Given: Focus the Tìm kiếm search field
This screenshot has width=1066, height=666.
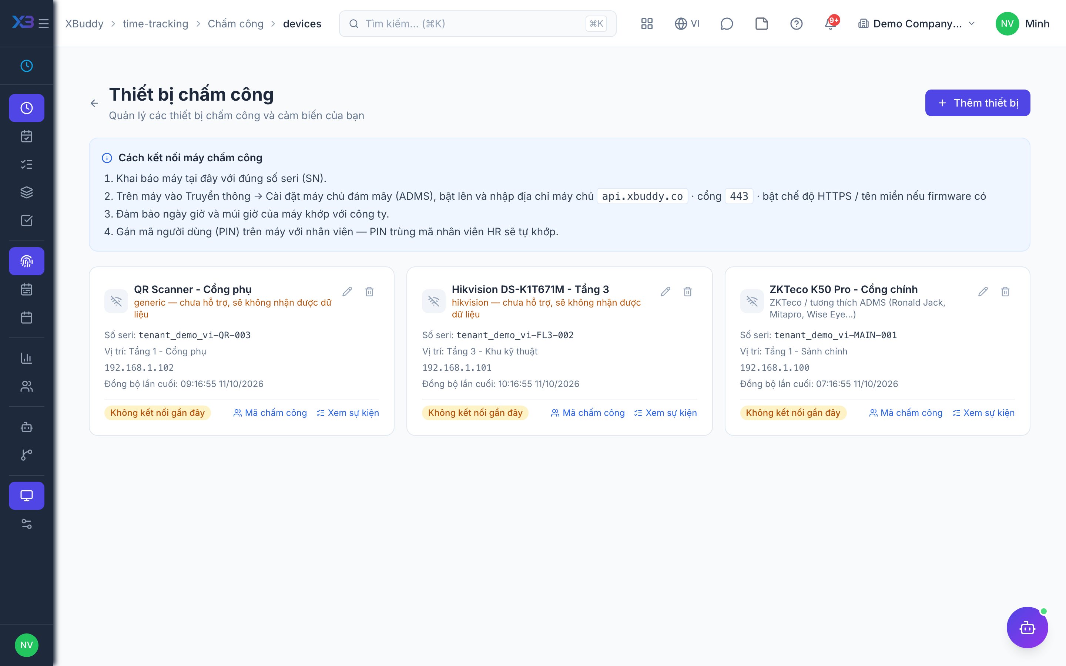Looking at the screenshot, I should [x=477, y=23].
